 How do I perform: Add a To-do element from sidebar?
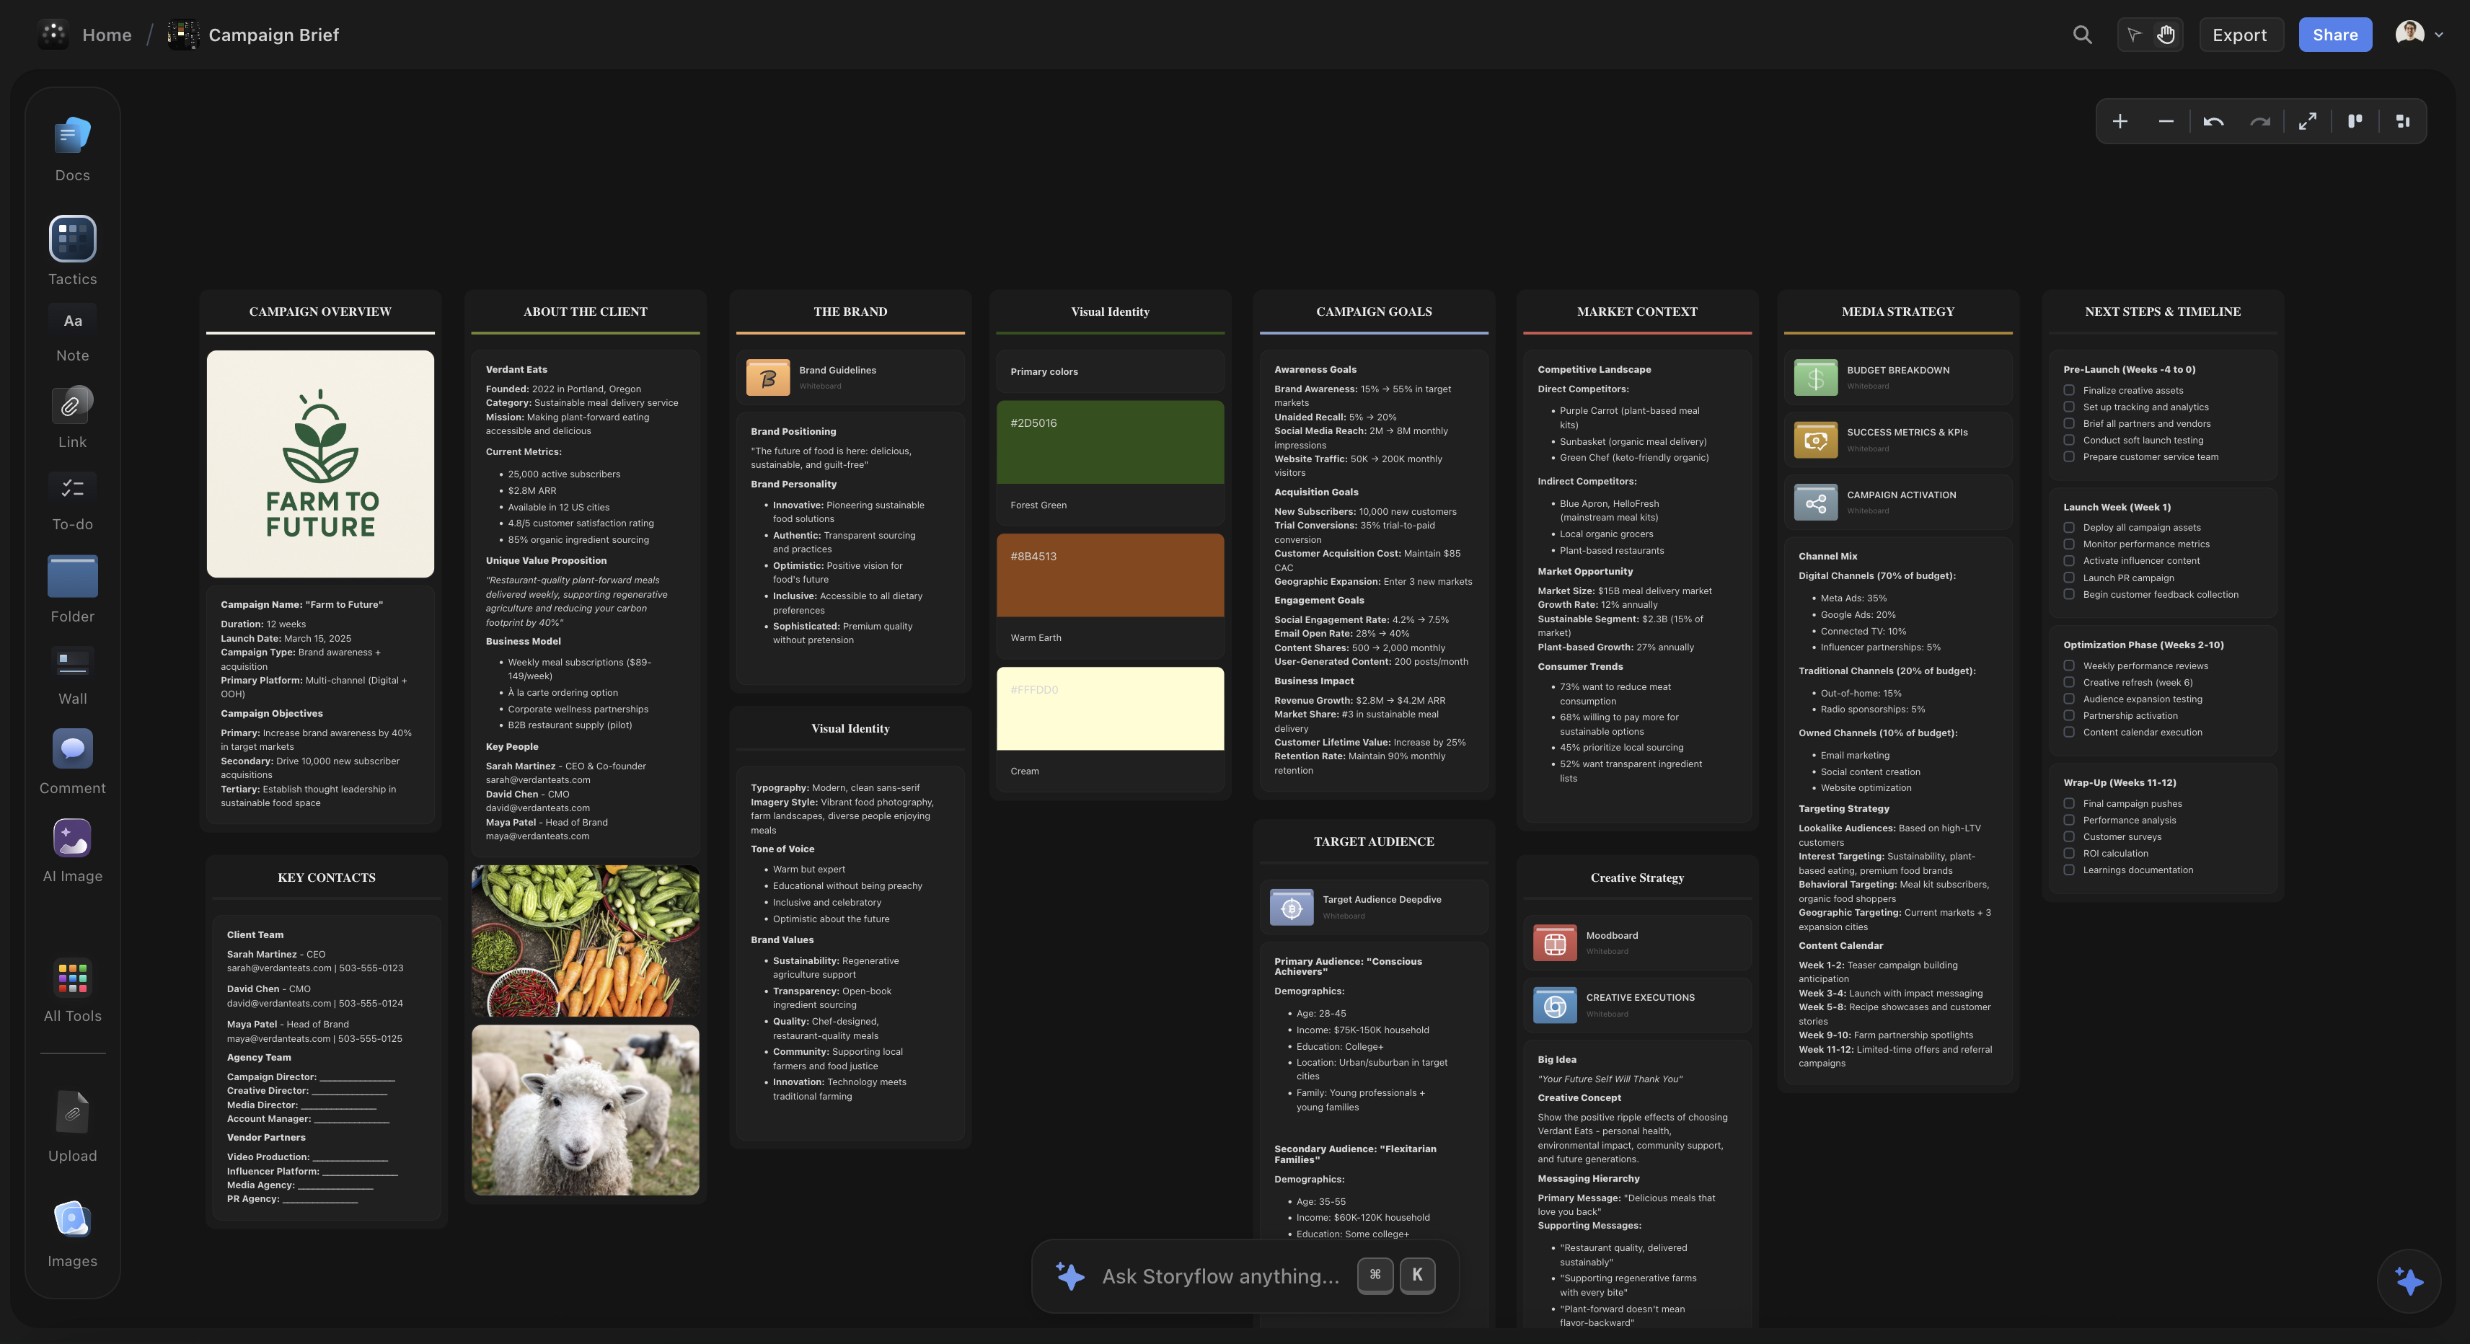[72, 488]
